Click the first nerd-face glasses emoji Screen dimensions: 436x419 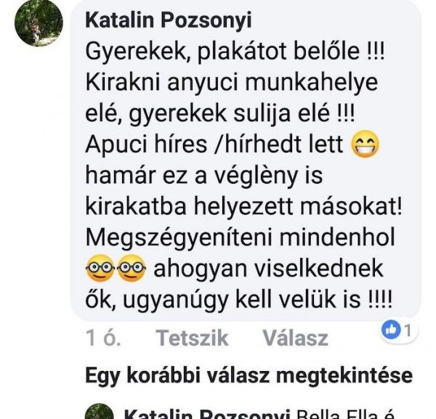click(100, 268)
